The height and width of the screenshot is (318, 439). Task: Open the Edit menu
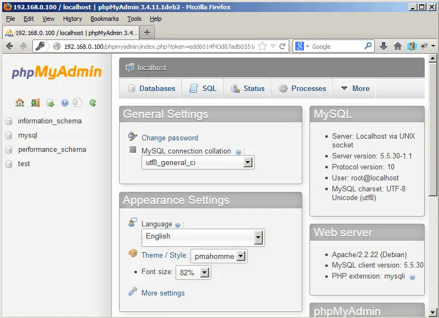pyautogui.click(x=29, y=19)
